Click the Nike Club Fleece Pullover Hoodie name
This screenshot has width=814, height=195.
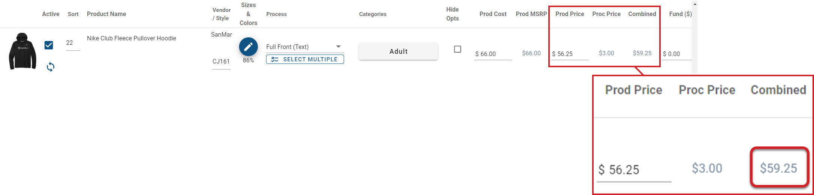click(131, 38)
